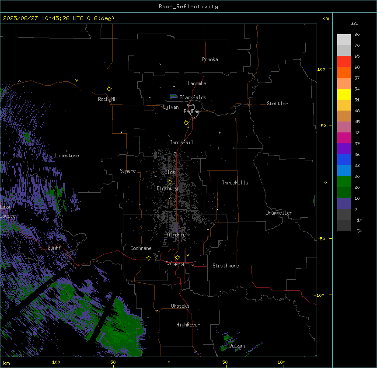Pick the white 80-70 dBZ legend band
The height and width of the screenshot is (368, 377).
tap(344, 40)
